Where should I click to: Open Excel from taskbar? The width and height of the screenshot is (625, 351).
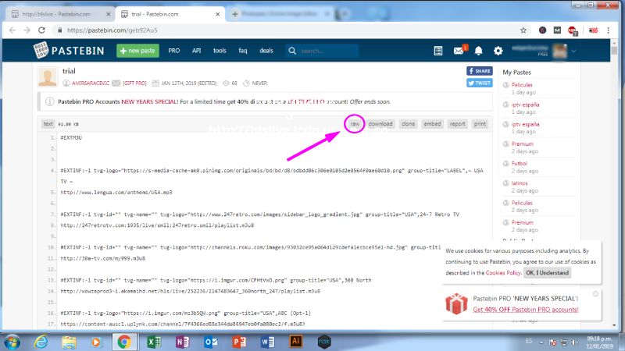click(x=154, y=342)
